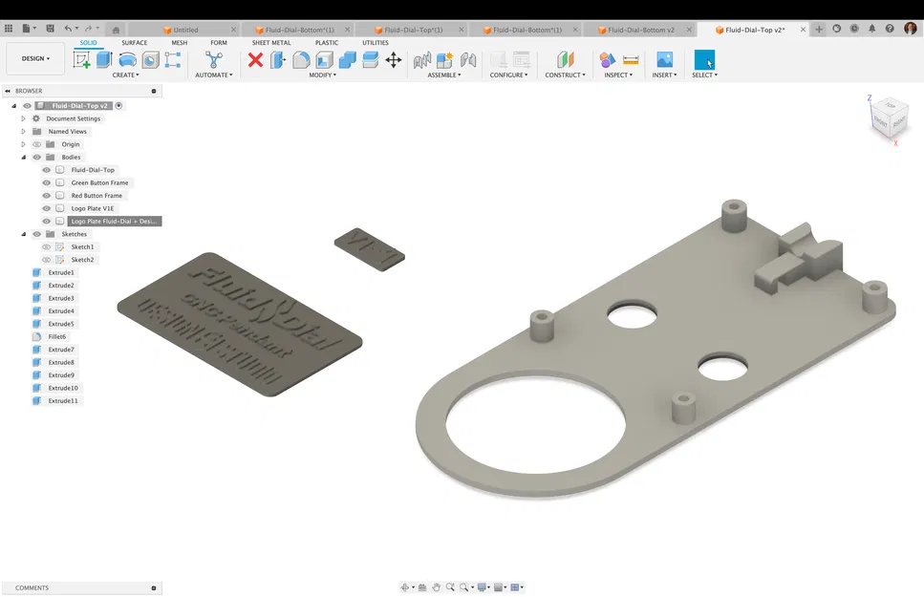Click the Fit view icon at the bottom
Image resolution: width=924 pixels, height=597 pixels.
point(464,586)
